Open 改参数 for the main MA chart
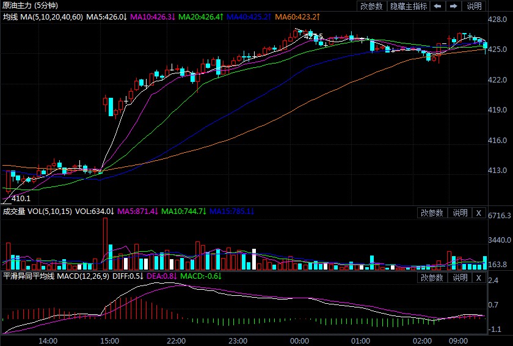This screenshot has width=513, height=346. (x=372, y=6)
